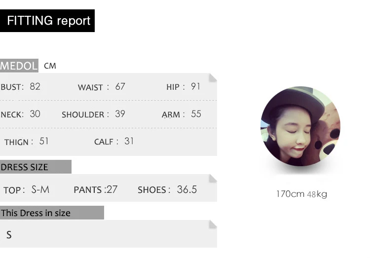
Task: Click the WAIST value 67
Action: coord(120,87)
